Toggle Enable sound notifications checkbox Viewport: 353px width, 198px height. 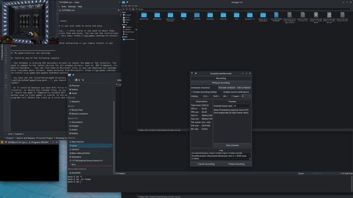point(236,92)
